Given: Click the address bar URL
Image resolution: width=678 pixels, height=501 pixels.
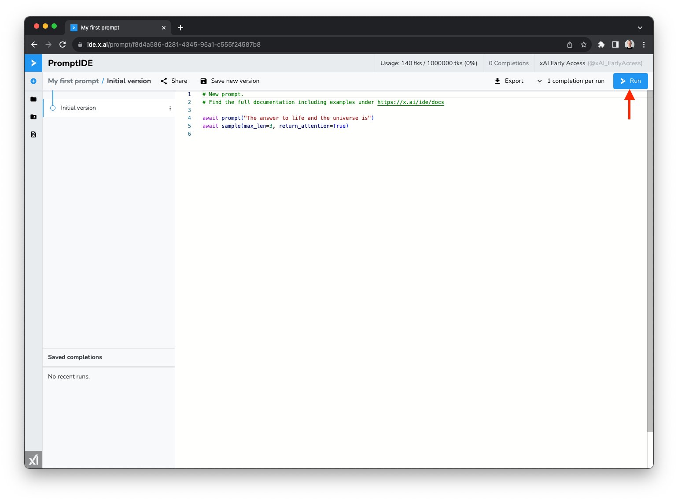Looking at the screenshot, I should pos(173,45).
